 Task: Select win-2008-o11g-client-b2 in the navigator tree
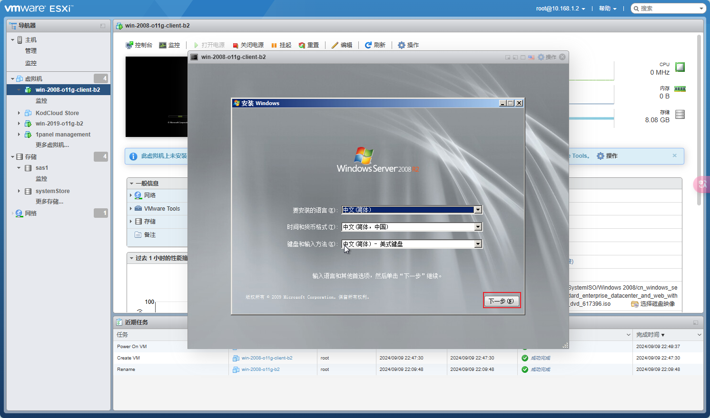coord(68,90)
